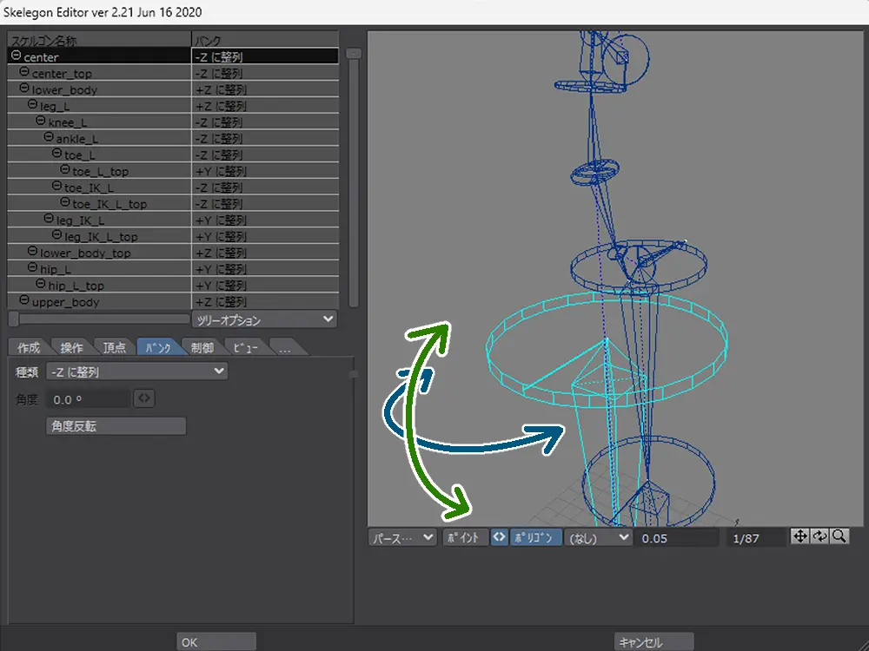Open the パース view type dropdown
869x651 pixels.
(x=402, y=538)
